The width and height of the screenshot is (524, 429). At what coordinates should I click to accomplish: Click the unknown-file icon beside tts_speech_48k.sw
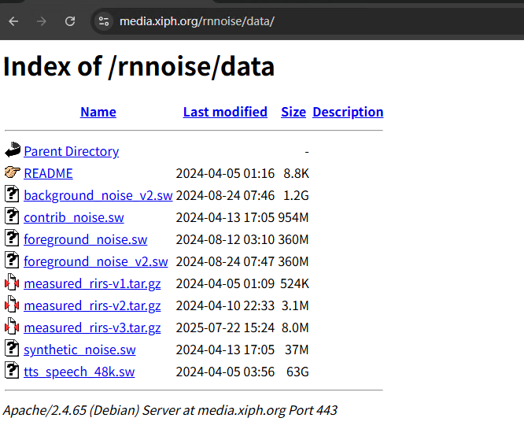tap(12, 371)
